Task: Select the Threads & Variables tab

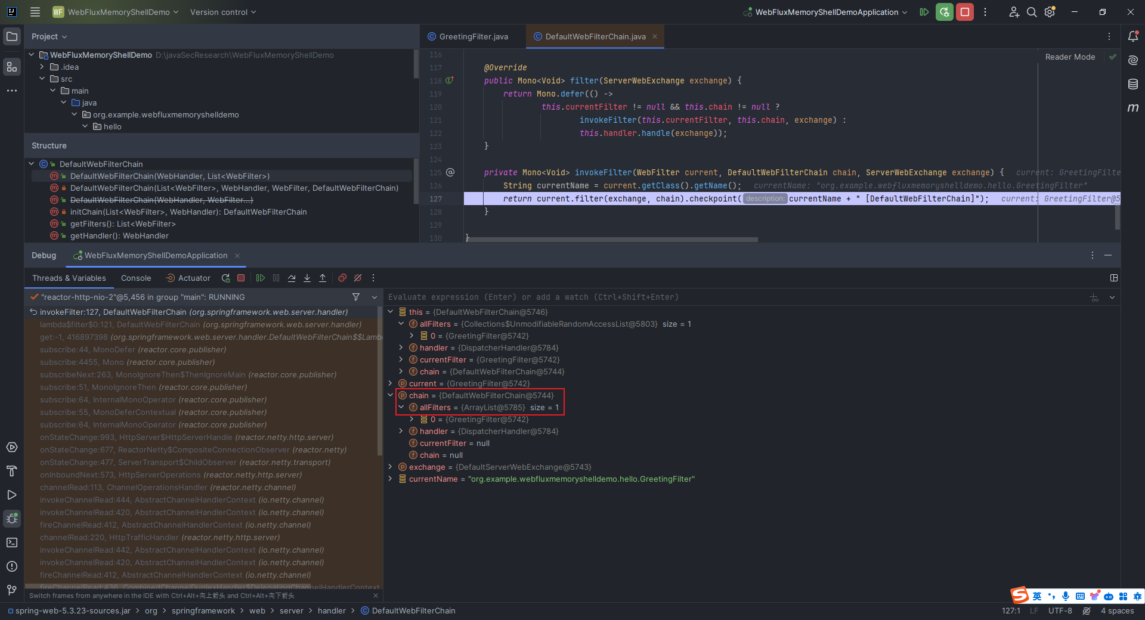Action: 69,278
